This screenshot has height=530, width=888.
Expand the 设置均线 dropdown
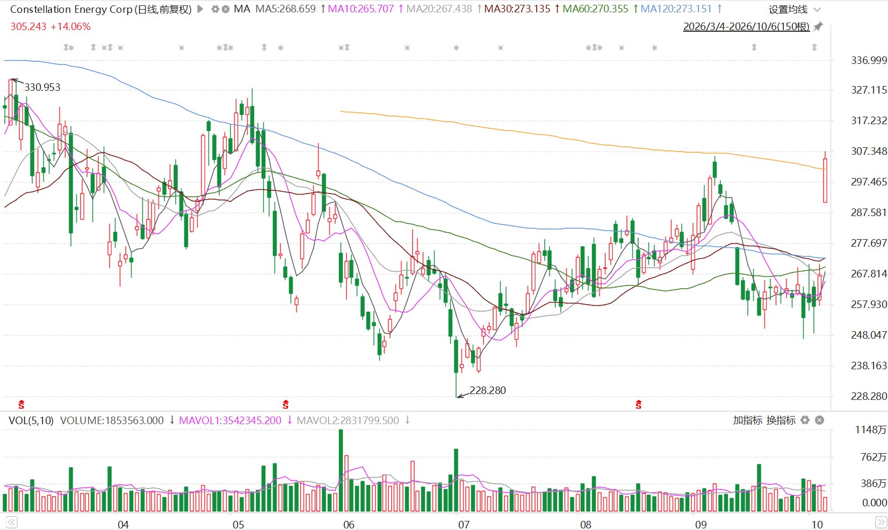pos(795,10)
